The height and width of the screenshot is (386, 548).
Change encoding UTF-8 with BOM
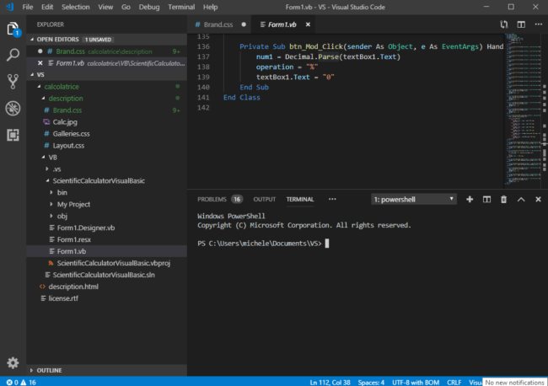415,382
